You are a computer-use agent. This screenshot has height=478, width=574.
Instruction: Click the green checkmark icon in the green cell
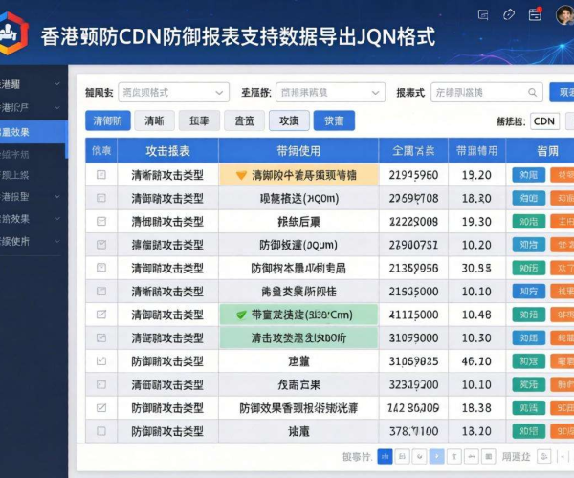point(241,315)
